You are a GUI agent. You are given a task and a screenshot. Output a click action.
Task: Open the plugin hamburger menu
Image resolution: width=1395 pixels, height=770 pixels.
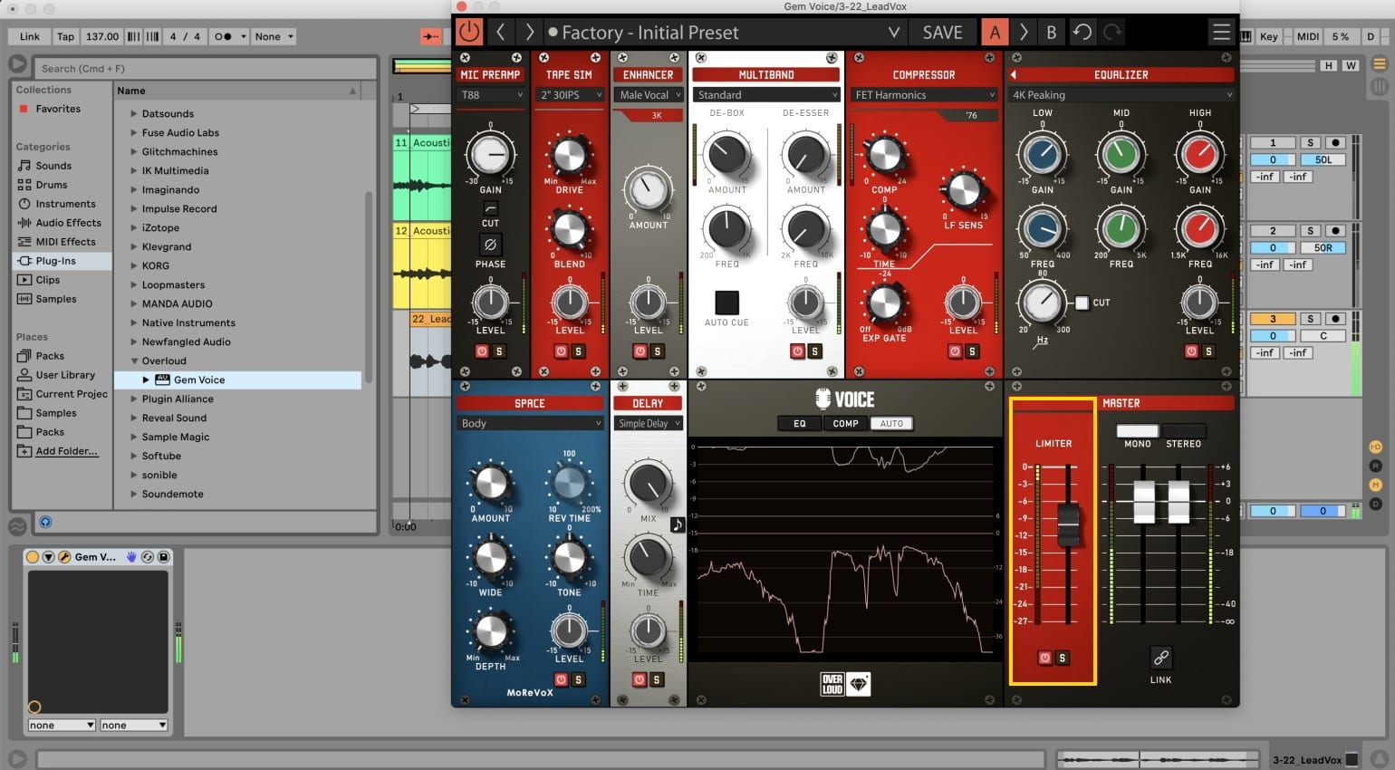1221,33
